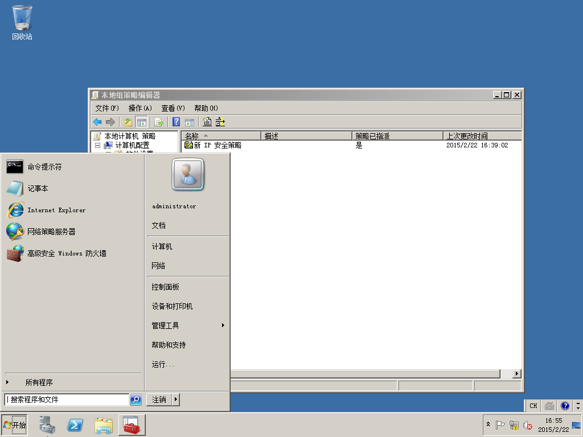Click the Recycle Bin desktop icon
Image resolution: width=583 pixels, height=437 pixels.
(x=22, y=22)
